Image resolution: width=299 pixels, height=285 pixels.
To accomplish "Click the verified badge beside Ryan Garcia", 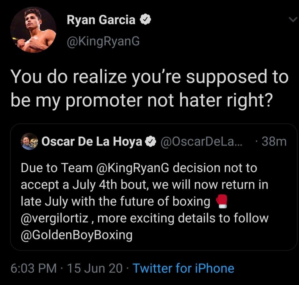I will [x=144, y=20].
